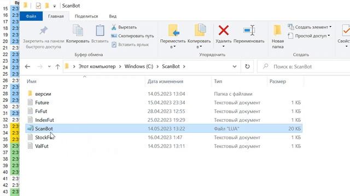
Task: Click Папка с файлами type cell
Action: click(x=233, y=94)
